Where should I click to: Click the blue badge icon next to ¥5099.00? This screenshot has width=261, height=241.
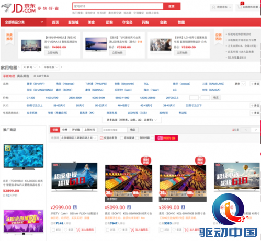click(129, 208)
